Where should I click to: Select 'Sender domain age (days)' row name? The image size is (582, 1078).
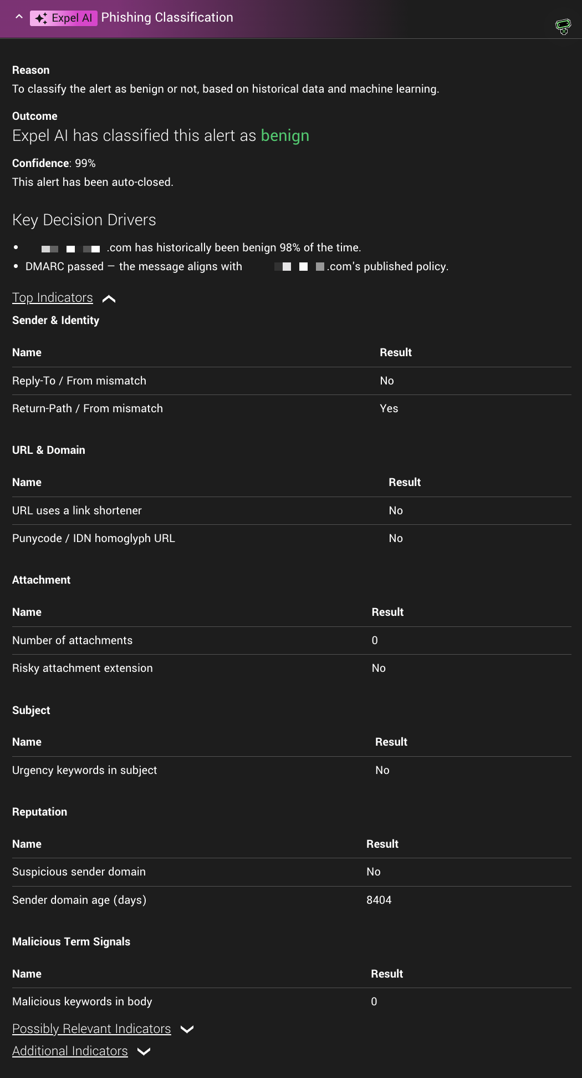tap(79, 900)
